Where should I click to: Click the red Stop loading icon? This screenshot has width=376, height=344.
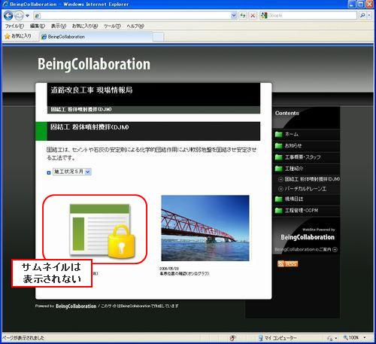click(x=253, y=16)
